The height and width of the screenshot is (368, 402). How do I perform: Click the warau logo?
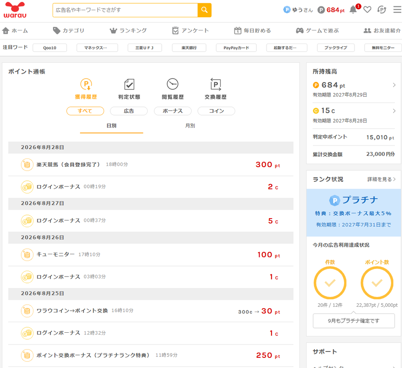coord(15,10)
